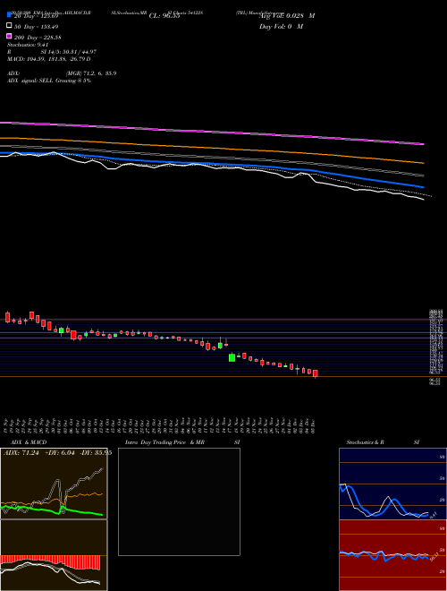Open the ADX indicator line panel

click(x=54, y=484)
